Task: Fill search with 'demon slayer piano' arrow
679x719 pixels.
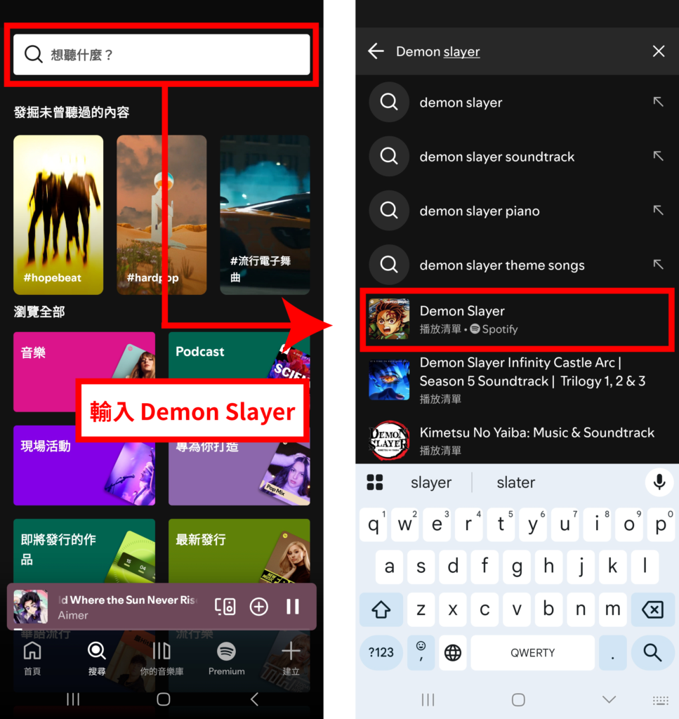Action: pyautogui.click(x=659, y=210)
